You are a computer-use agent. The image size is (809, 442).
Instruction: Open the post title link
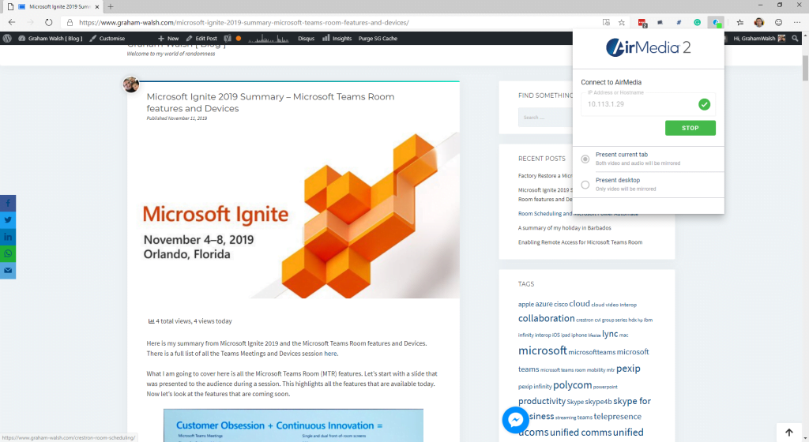(270, 103)
